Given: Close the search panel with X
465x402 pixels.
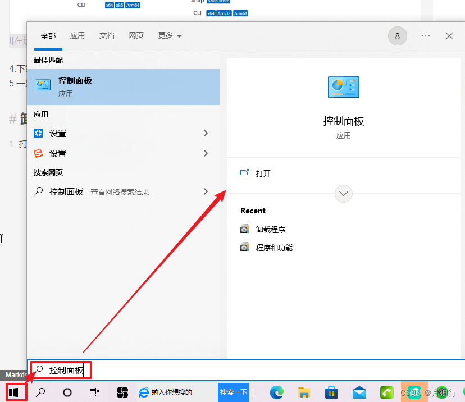Looking at the screenshot, I should 449,36.
